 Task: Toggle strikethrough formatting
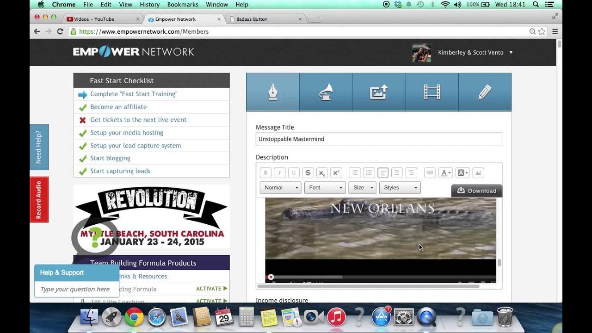[308, 173]
